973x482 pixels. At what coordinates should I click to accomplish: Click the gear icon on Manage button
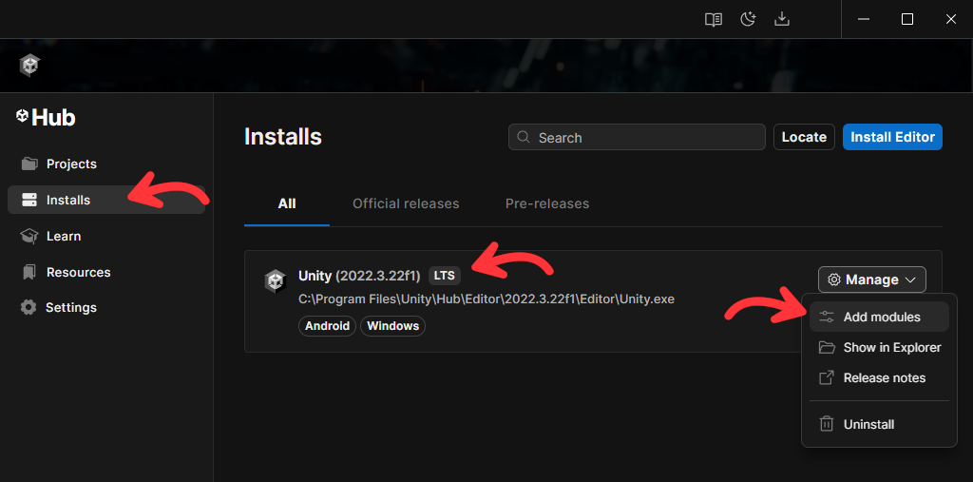(834, 280)
